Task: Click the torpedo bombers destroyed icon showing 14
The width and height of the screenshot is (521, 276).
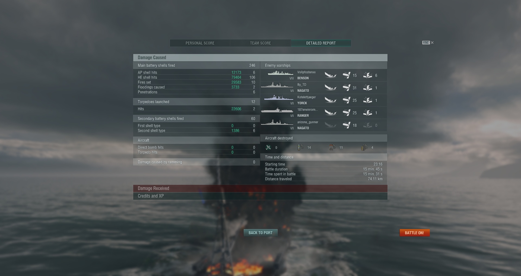Action: pyautogui.click(x=300, y=147)
